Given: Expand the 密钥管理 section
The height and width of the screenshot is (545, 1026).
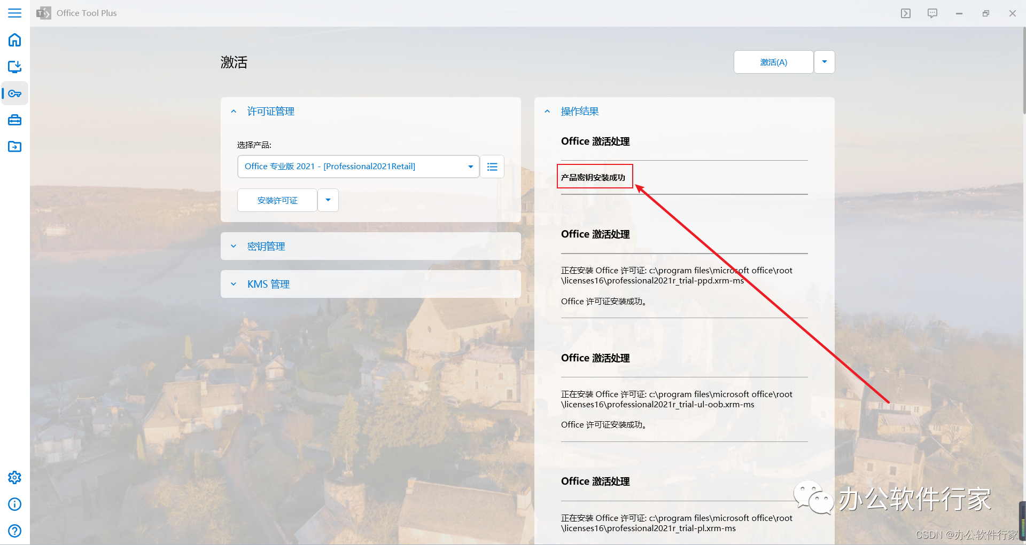Looking at the screenshot, I should 371,246.
